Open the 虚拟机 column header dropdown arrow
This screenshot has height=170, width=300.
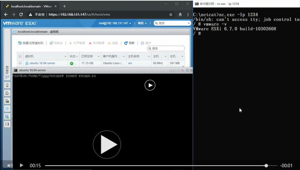(65, 56)
